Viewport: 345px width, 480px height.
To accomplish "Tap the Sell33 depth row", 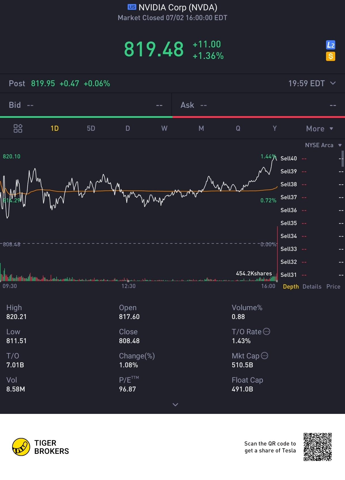I will click(311, 249).
